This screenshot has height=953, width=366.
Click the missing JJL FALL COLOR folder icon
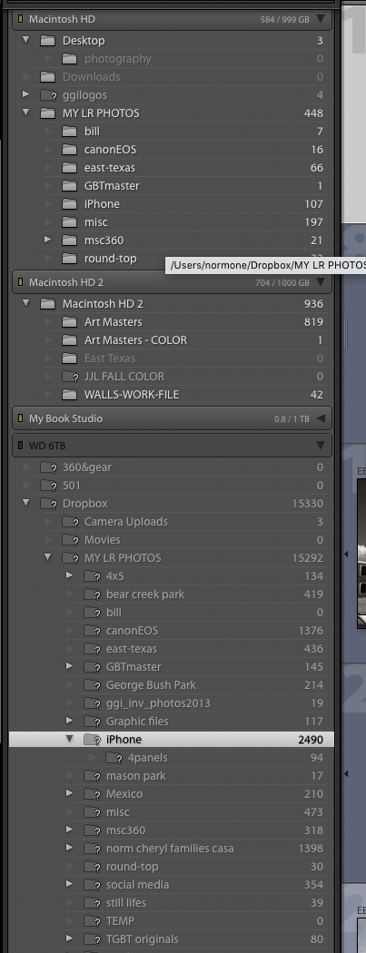[x=69, y=377]
